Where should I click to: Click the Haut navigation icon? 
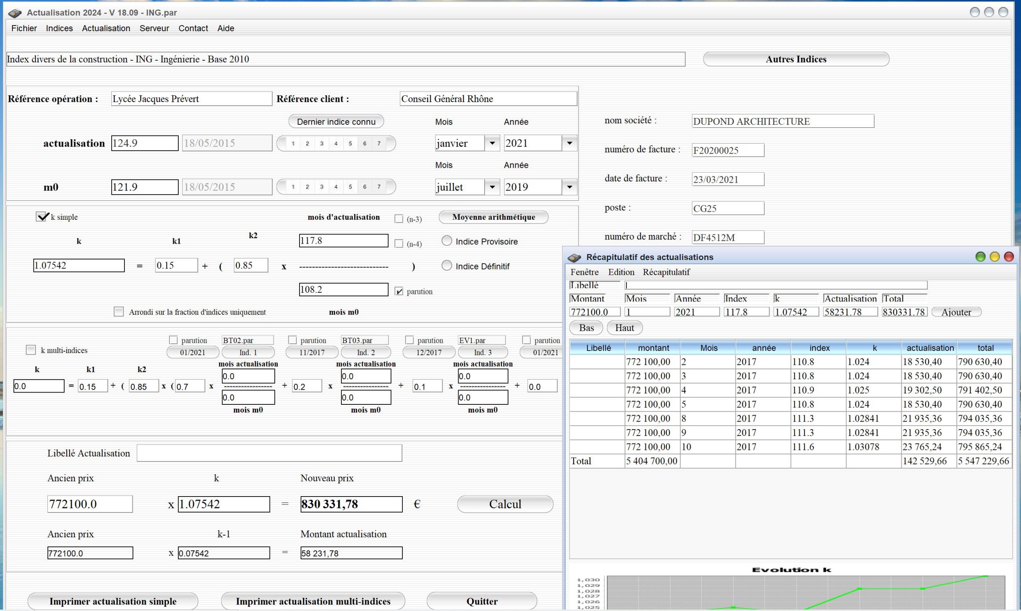pyautogui.click(x=624, y=327)
